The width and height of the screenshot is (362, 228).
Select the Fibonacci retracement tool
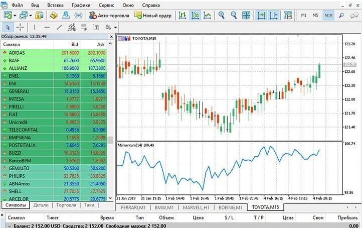coord(84,28)
